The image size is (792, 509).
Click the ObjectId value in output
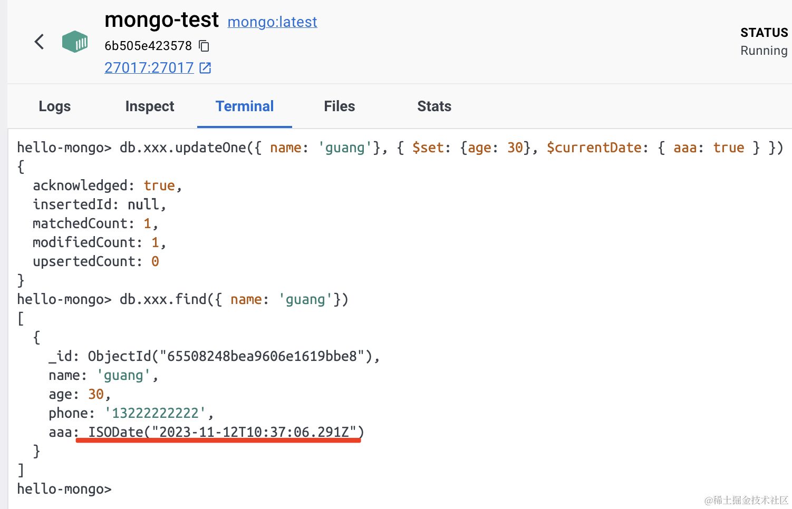click(x=233, y=356)
